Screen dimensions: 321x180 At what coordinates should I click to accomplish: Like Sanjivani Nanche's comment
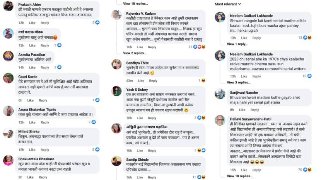[243, 110]
